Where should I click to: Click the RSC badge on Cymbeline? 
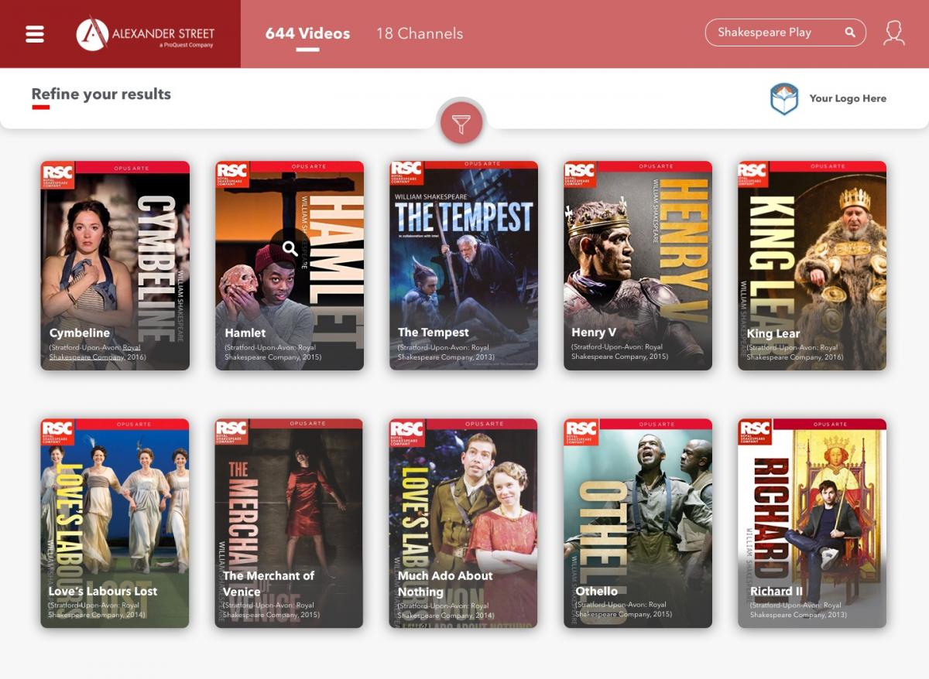point(57,174)
